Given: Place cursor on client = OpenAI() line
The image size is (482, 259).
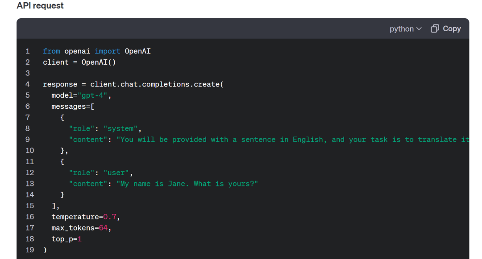Looking at the screenshot, I should tap(79, 62).
